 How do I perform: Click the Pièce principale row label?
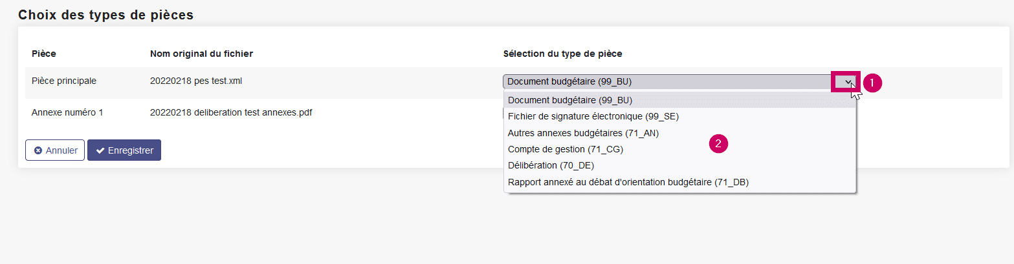click(x=64, y=81)
